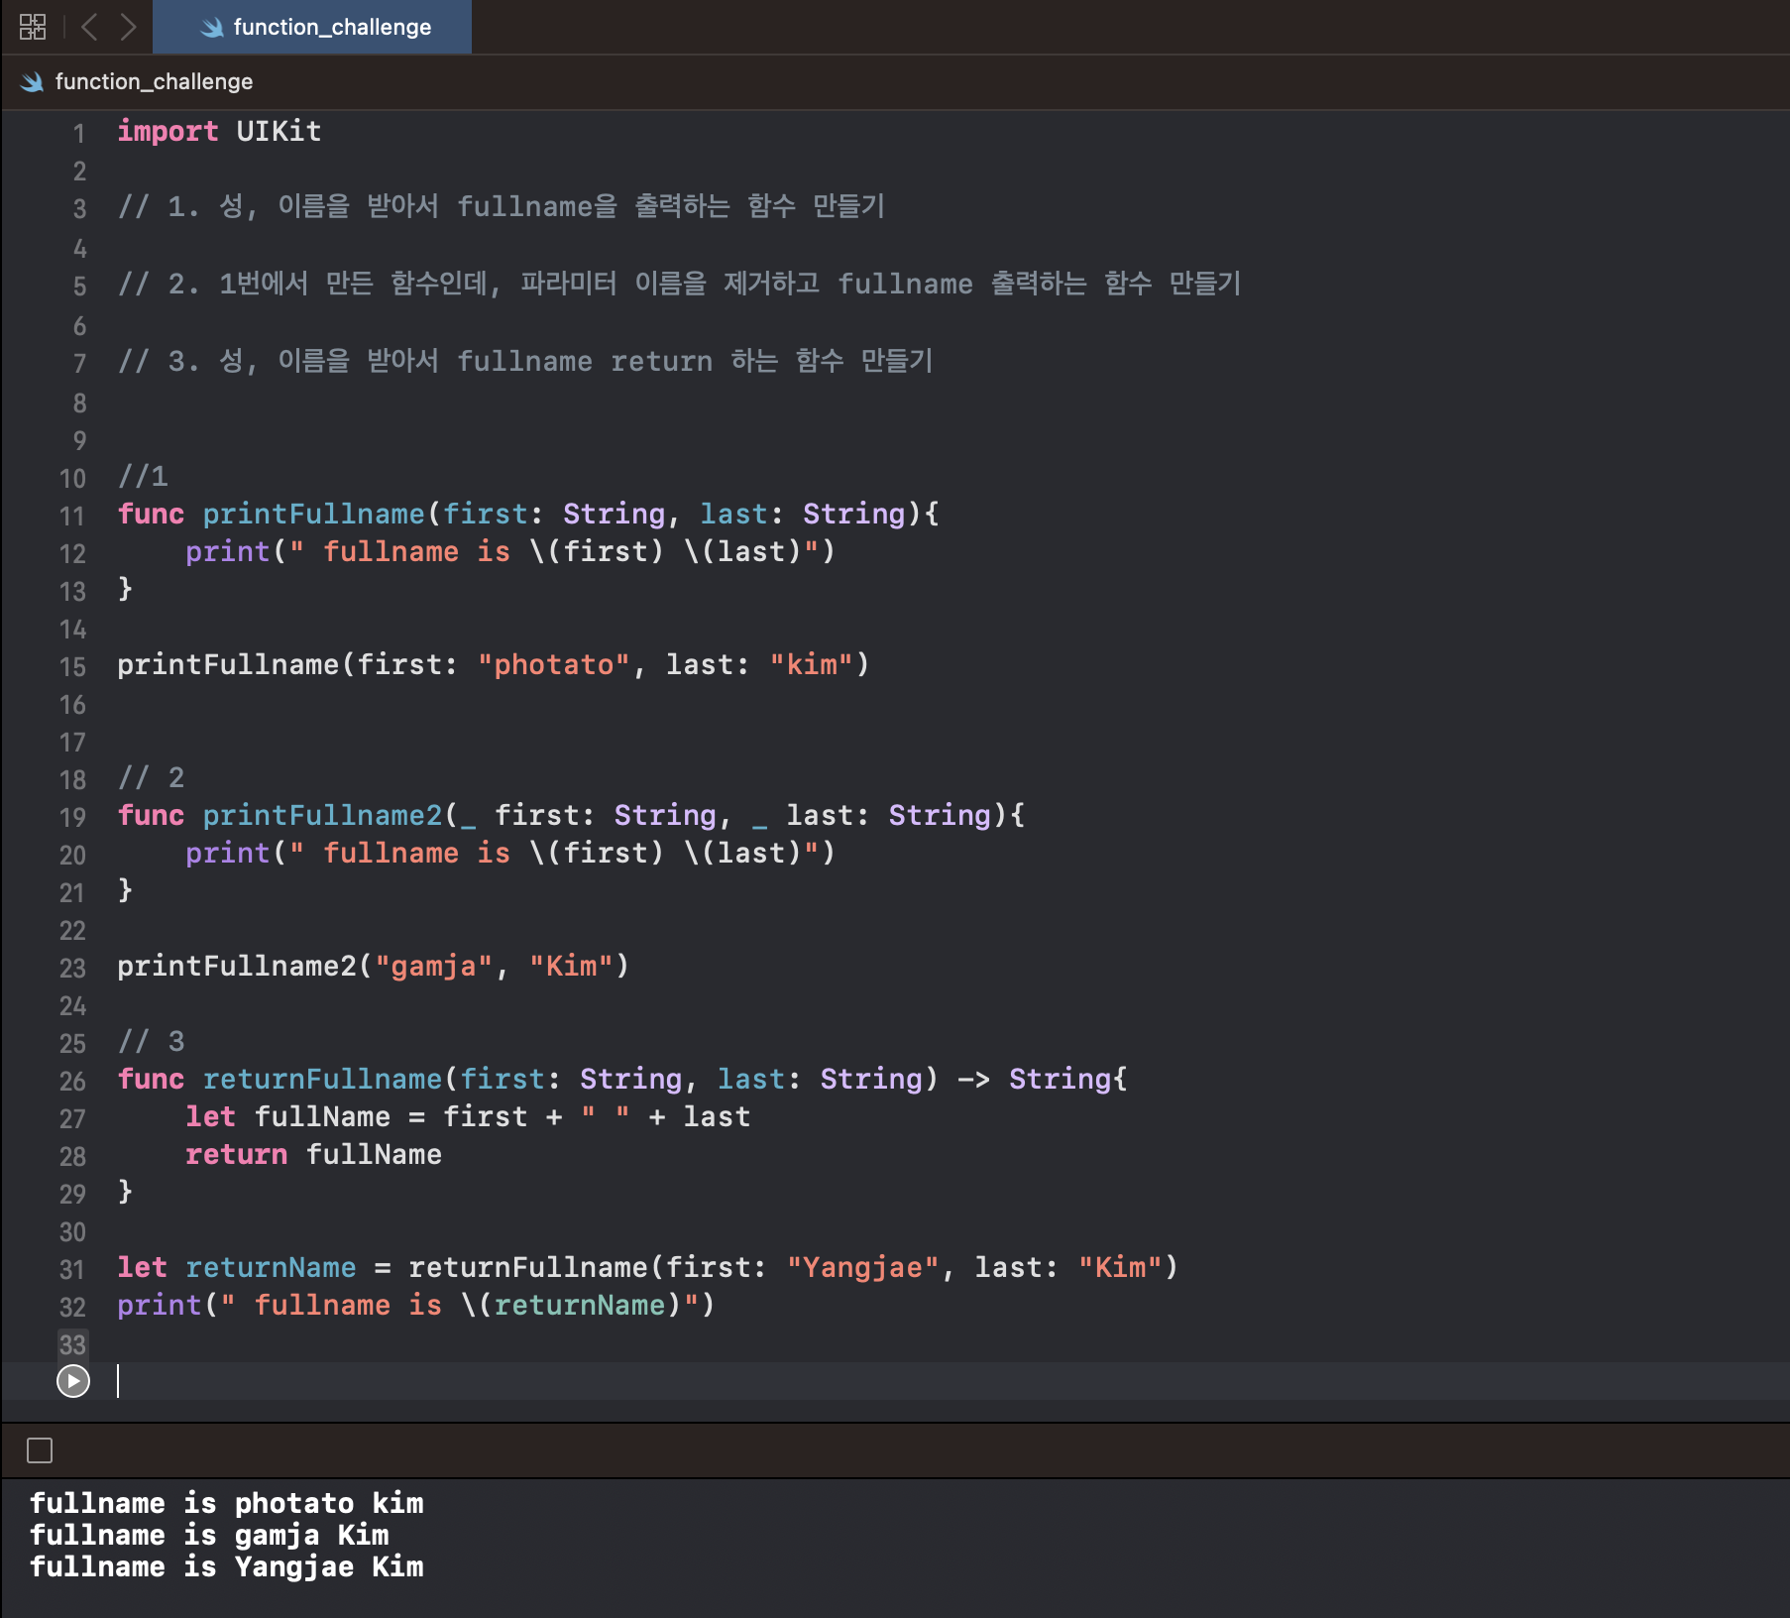Click the Swift file icon in jump bar
The image size is (1790, 1618).
32,82
